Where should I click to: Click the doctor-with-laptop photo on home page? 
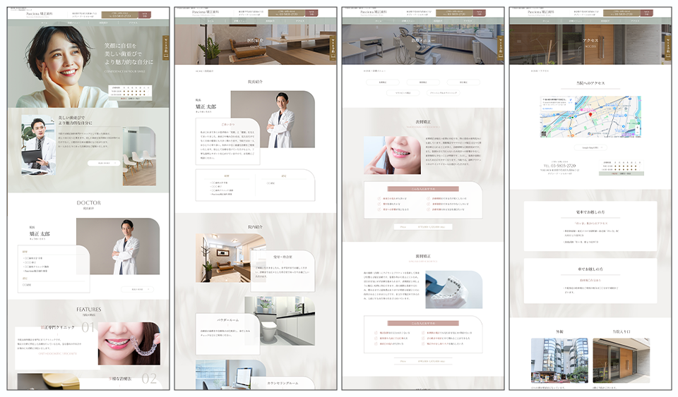click(38, 145)
